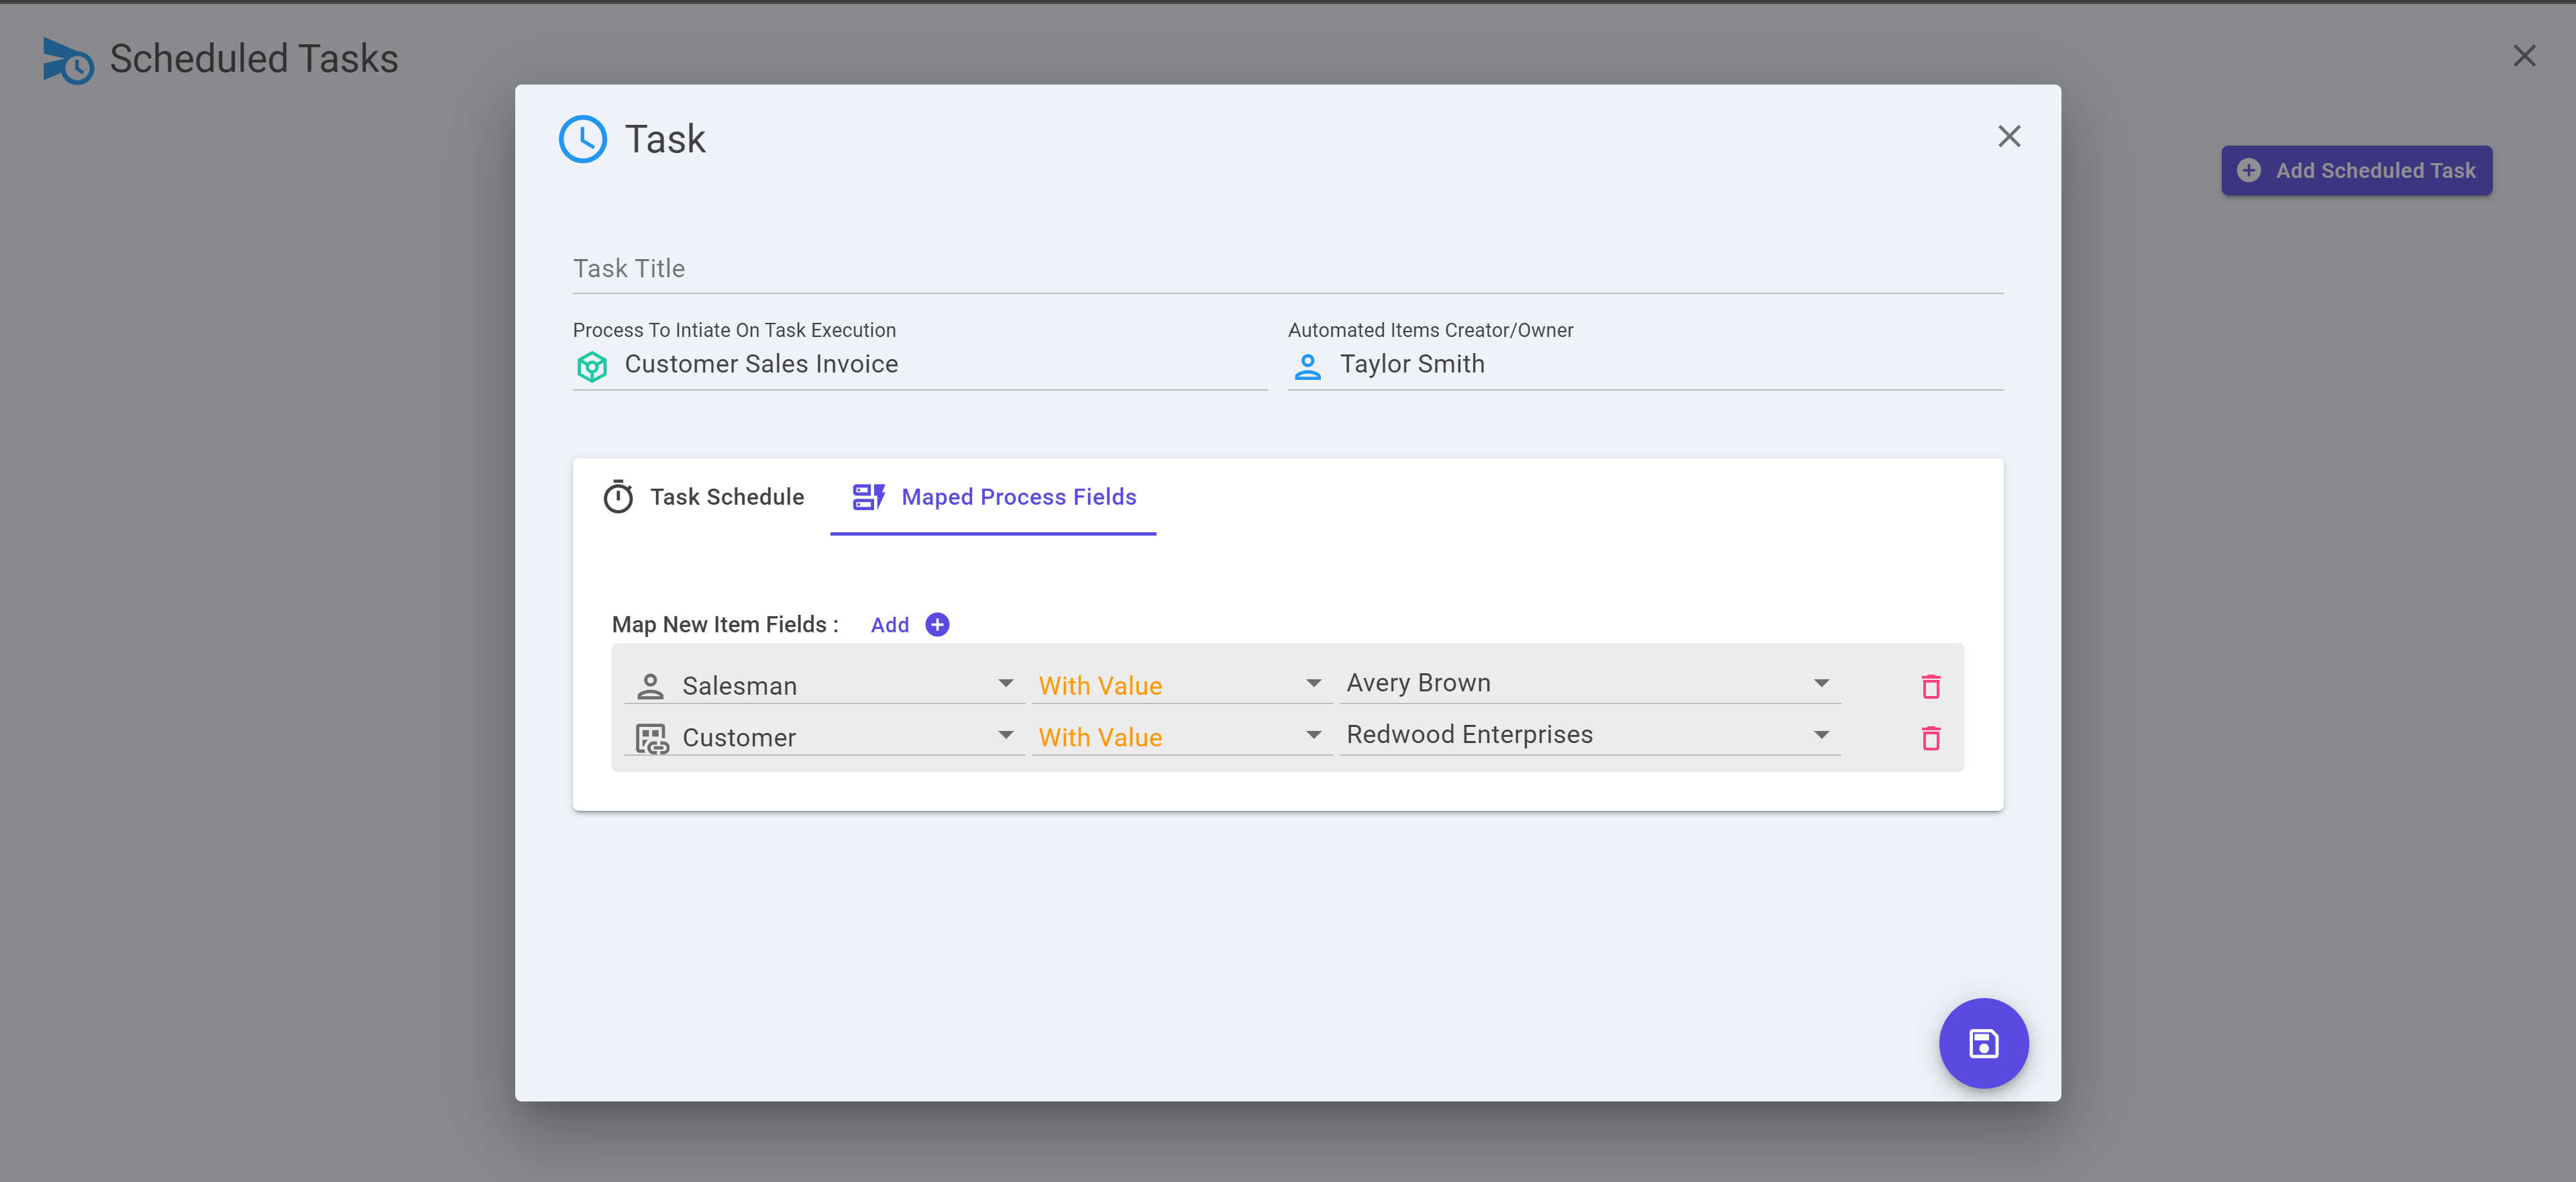Open the Taylor Smith owner field

click(1645, 365)
